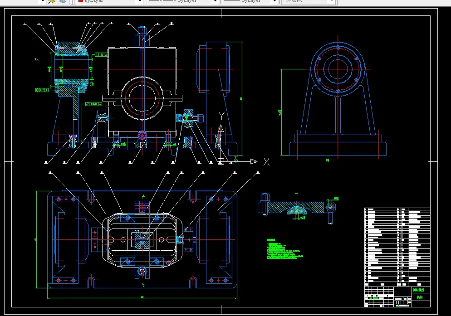Select the green datum circle symbol below shaft dimension
The image size is (451, 316).
[x=92, y=84]
